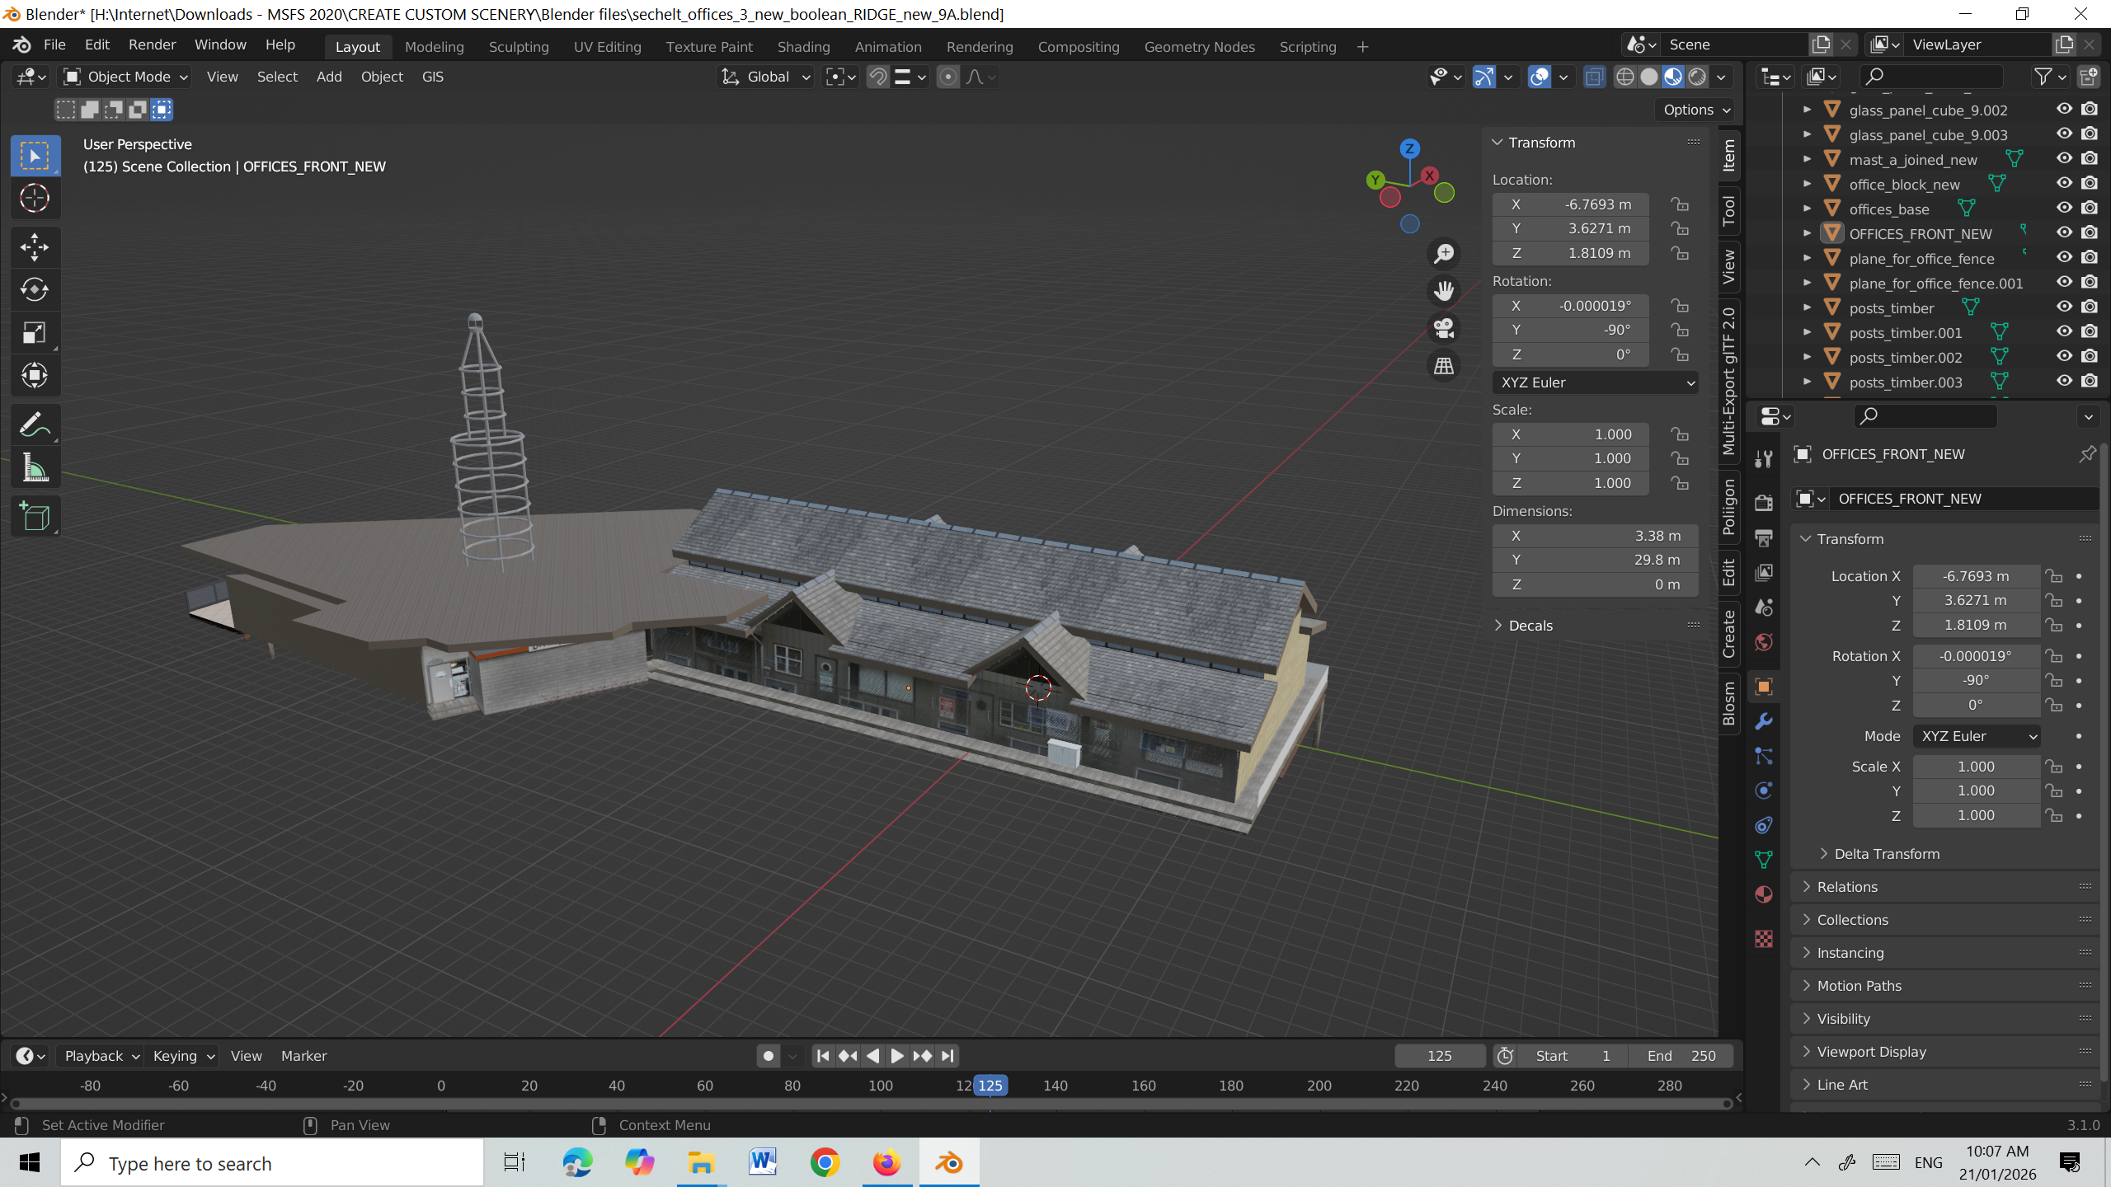Choose the Add Cube tool

click(35, 517)
